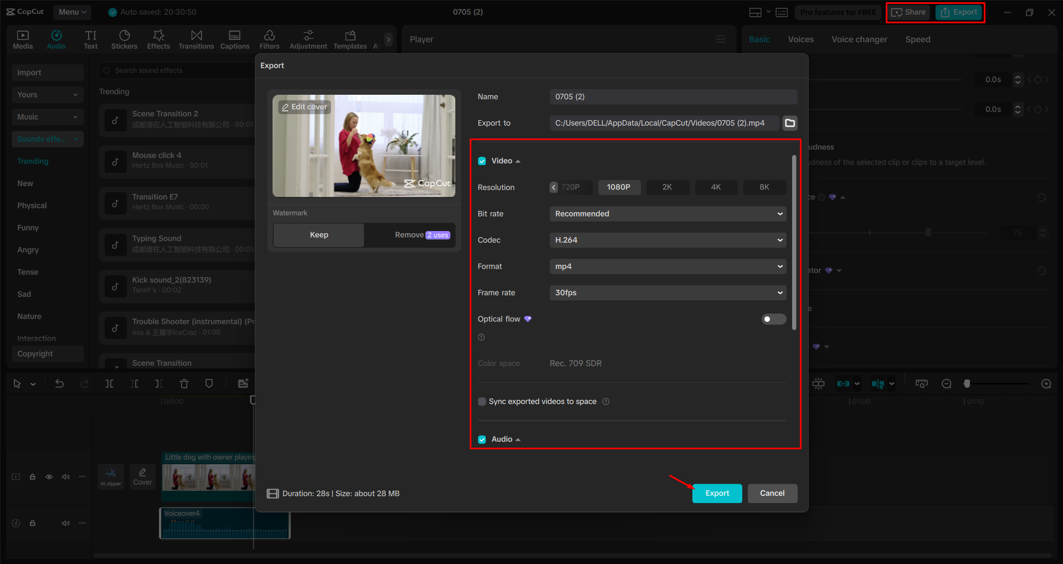This screenshot has height=564, width=1063.
Task: Uncheck the Audio export checkbox
Action: click(x=481, y=439)
